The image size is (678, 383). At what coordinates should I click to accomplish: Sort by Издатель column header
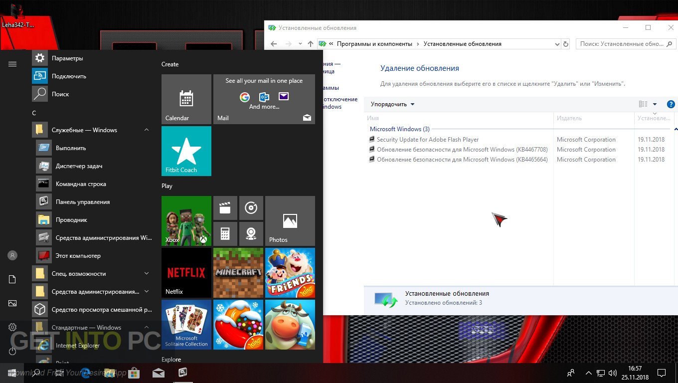594,118
